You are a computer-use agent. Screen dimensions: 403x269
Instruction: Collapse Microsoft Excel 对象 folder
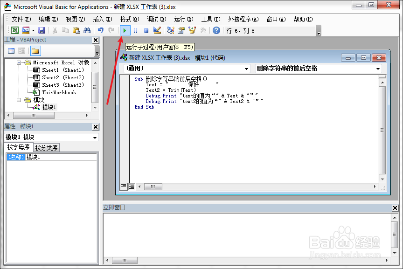(19, 62)
